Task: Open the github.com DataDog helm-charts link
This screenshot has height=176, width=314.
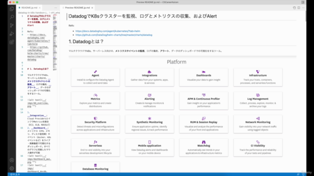Action: 114,35
